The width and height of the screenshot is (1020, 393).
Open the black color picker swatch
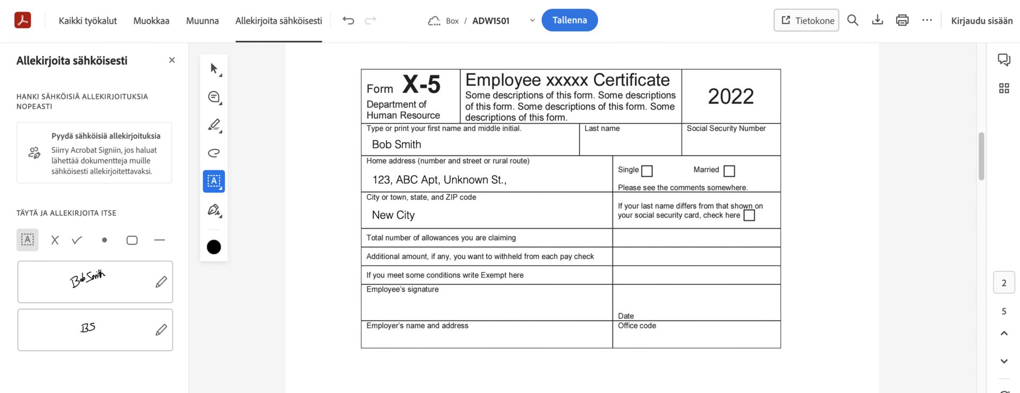214,247
